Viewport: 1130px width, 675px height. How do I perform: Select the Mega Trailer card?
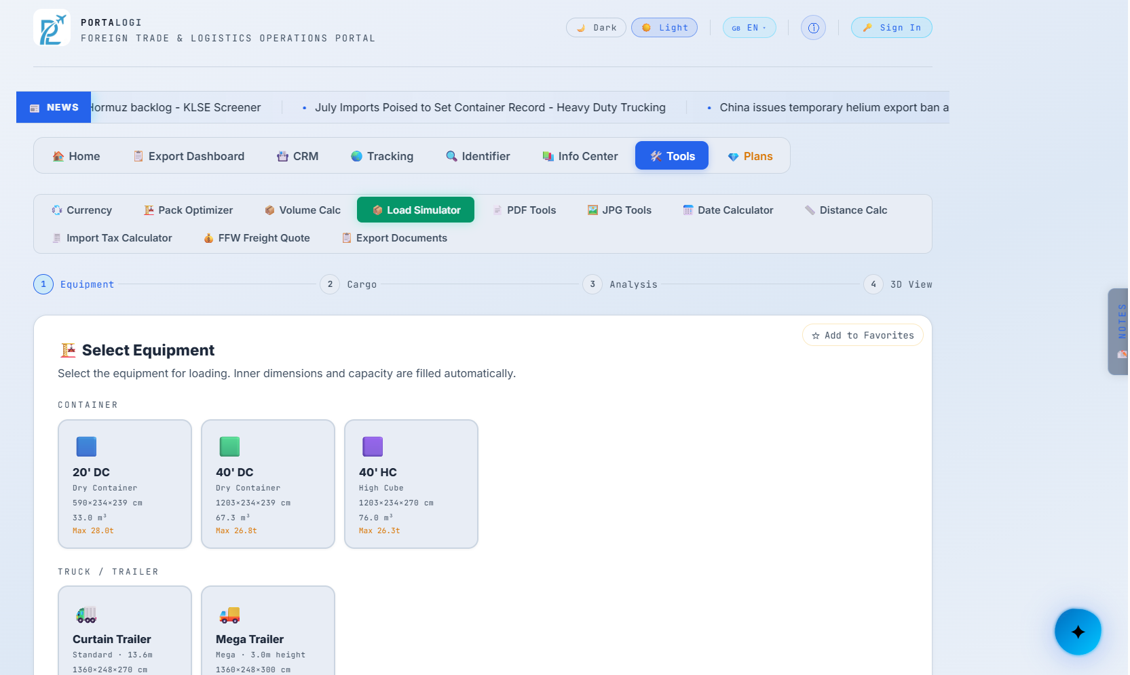[268, 630]
